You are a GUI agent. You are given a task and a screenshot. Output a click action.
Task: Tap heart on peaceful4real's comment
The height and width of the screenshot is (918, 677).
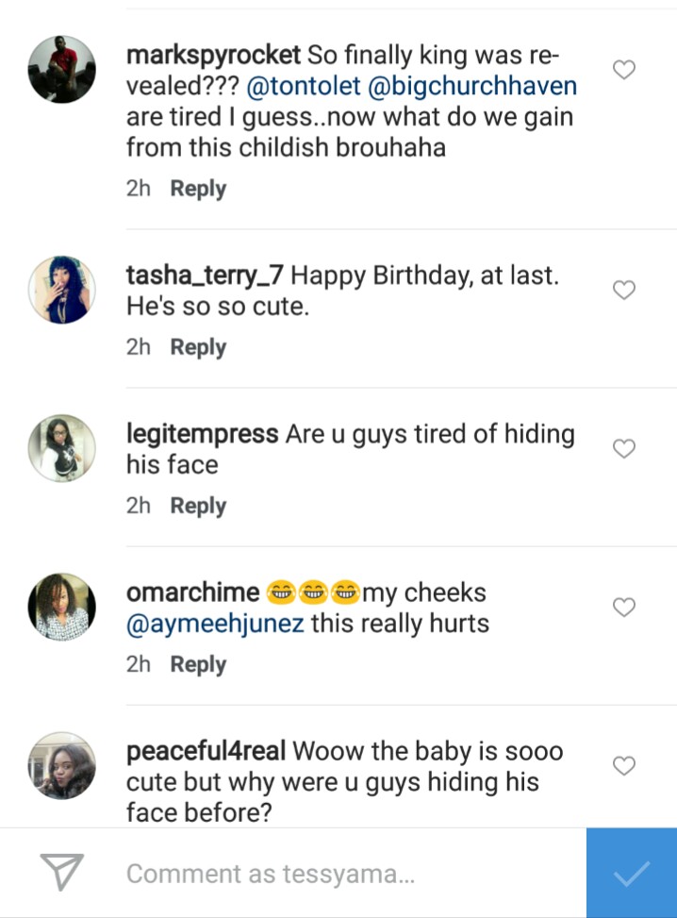624,765
